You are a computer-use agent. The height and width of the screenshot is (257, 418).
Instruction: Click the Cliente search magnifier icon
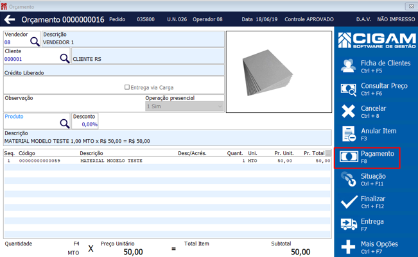(x=65, y=58)
